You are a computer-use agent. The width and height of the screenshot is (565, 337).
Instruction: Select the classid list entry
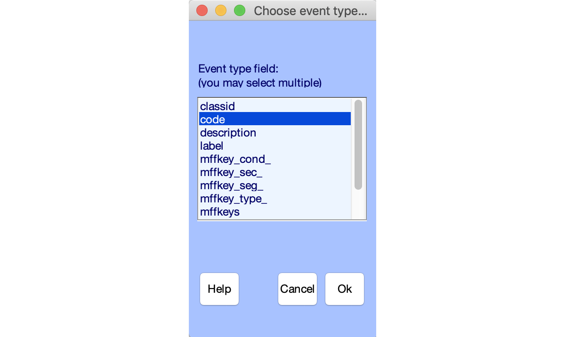(x=218, y=106)
